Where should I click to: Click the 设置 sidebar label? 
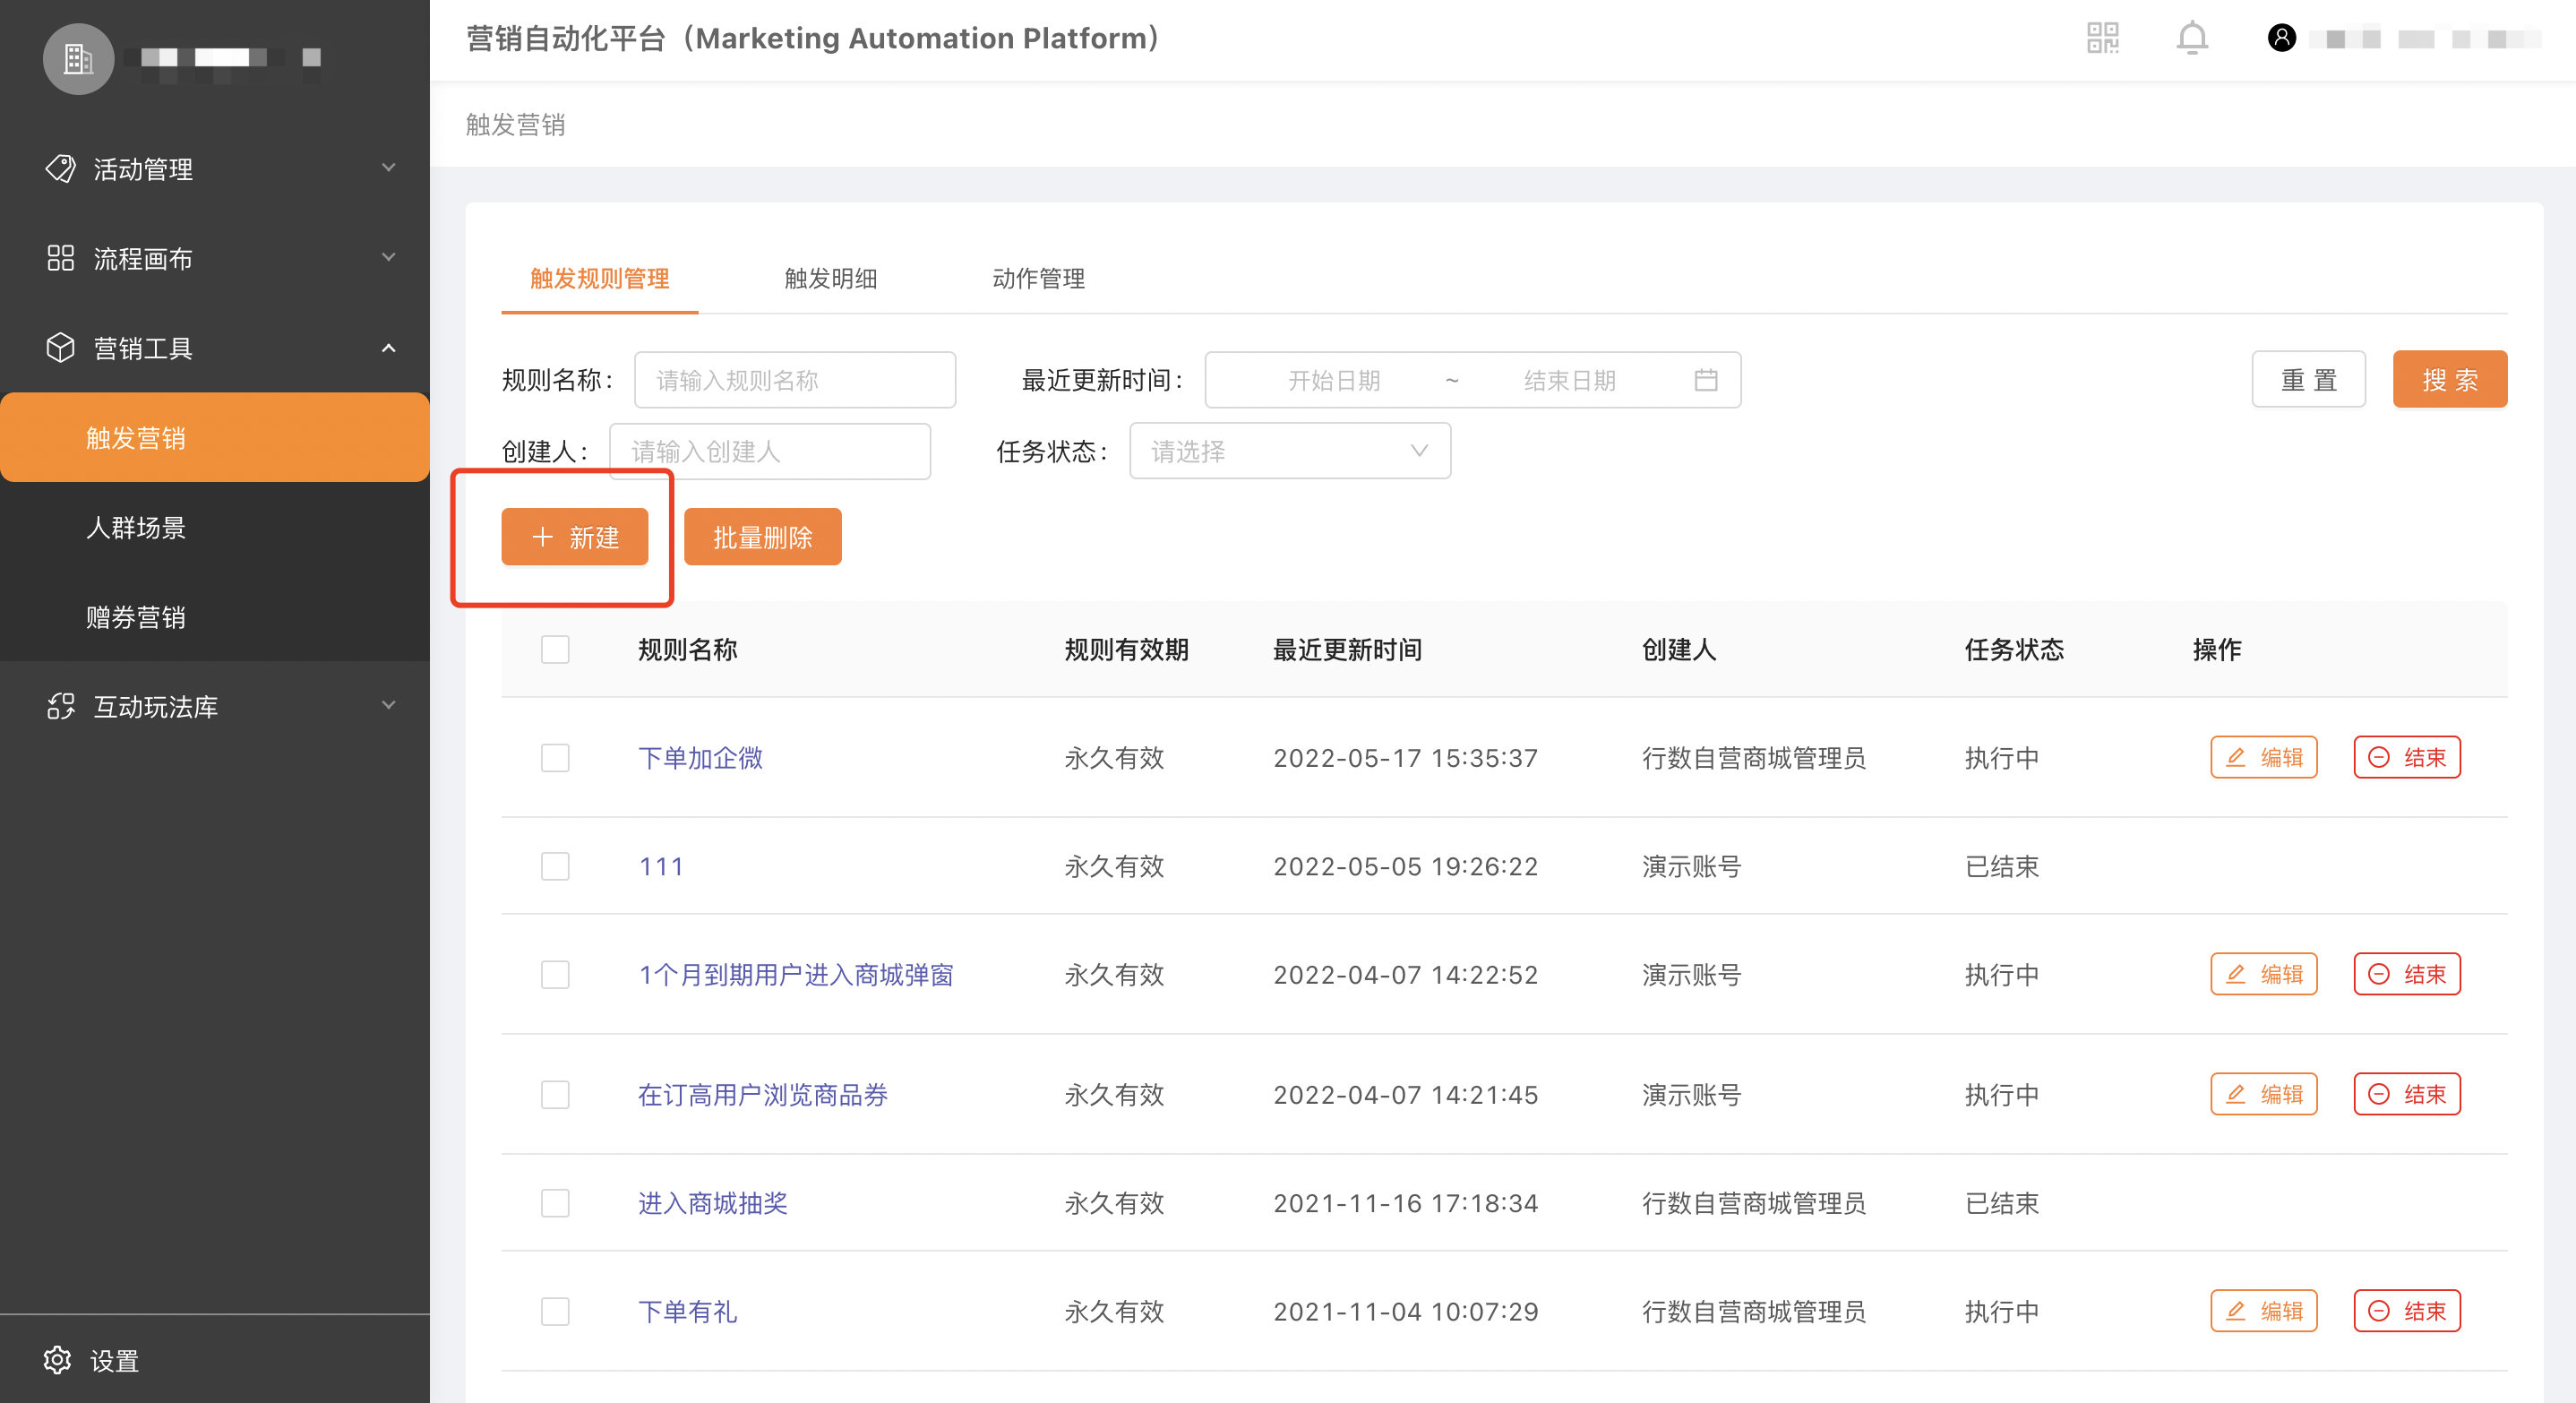[114, 1360]
